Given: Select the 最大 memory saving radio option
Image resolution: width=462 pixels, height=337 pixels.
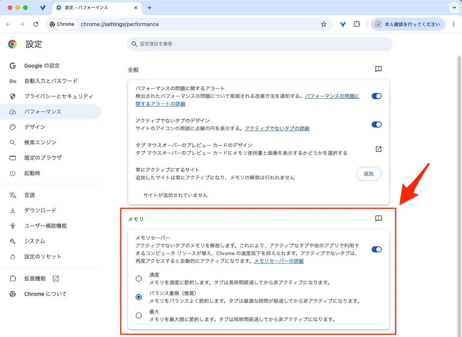Looking at the screenshot, I should [139, 315].
